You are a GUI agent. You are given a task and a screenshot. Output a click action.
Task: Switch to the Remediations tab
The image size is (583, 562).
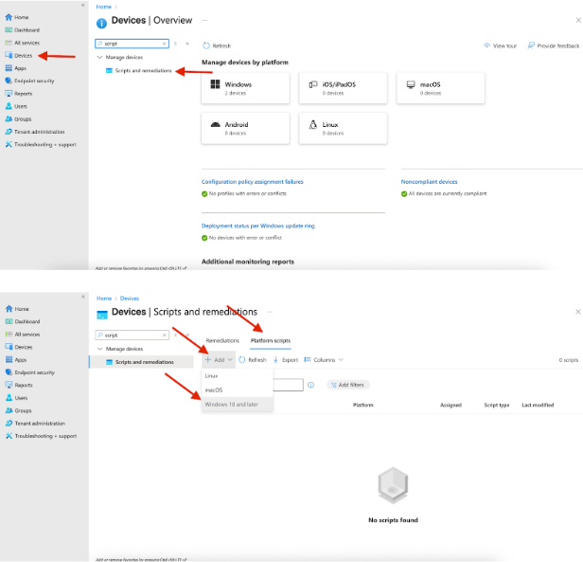pyautogui.click(x=222, y=339)
